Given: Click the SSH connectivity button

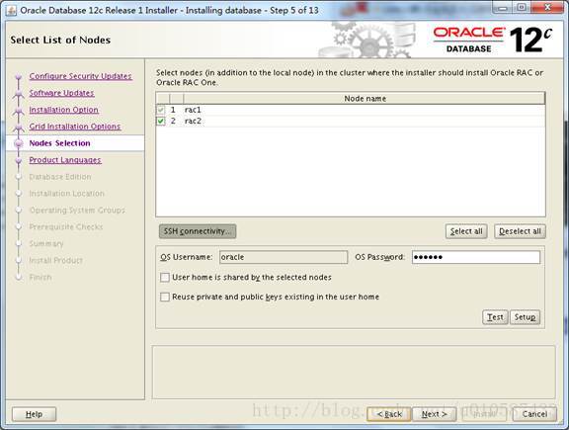Looking at the screenshot, I should point(198,231).
